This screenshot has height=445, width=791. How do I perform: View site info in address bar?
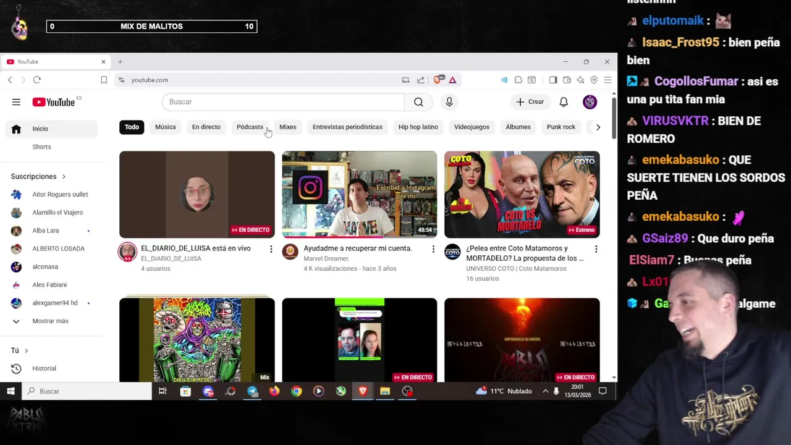pos(121,80)
